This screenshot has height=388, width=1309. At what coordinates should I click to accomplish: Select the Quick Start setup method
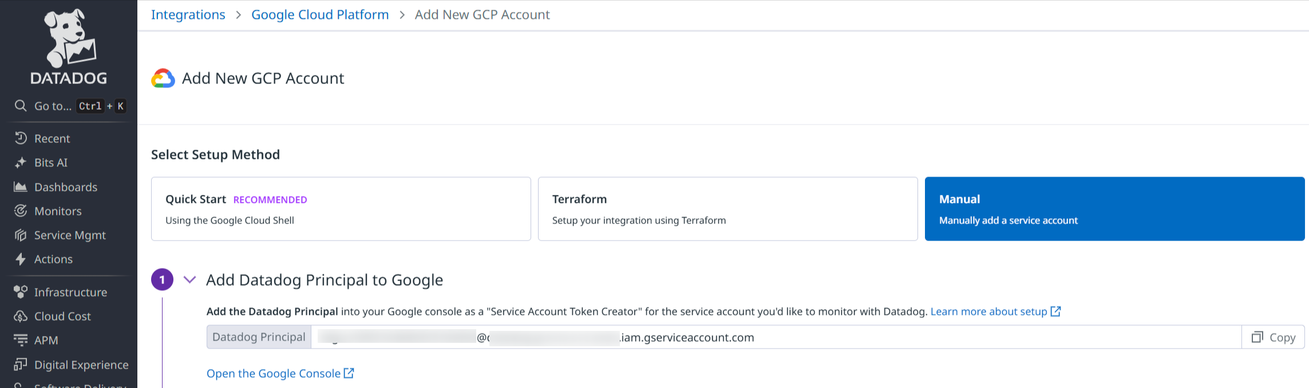[341, 209]
